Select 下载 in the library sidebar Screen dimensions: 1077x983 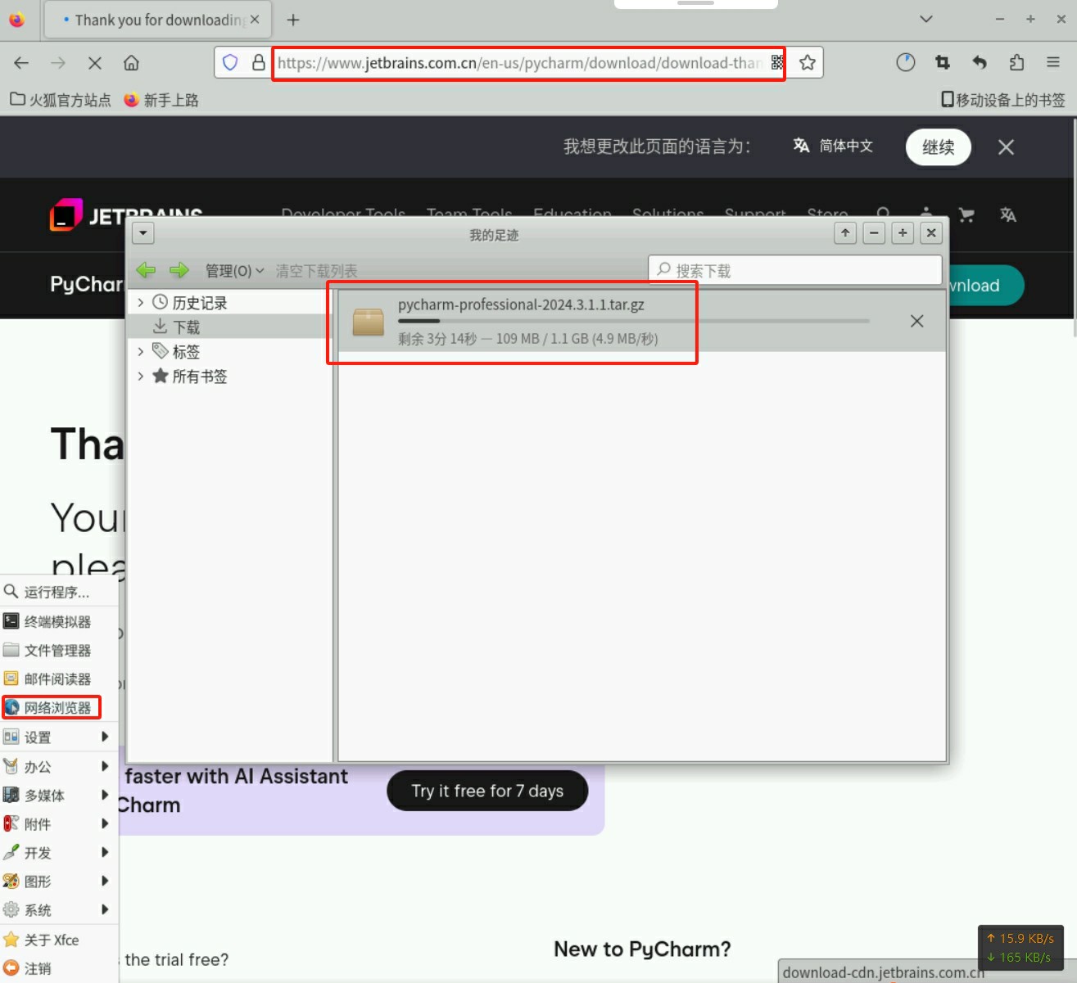tap(187, 327)
